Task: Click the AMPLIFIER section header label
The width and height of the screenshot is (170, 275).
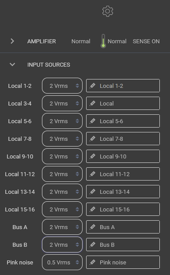Action: [x=42, y=41]
